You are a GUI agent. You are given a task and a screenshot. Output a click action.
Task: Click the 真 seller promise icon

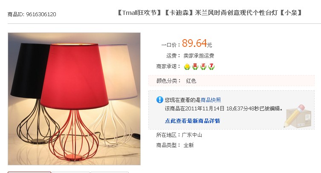point(195,66)
